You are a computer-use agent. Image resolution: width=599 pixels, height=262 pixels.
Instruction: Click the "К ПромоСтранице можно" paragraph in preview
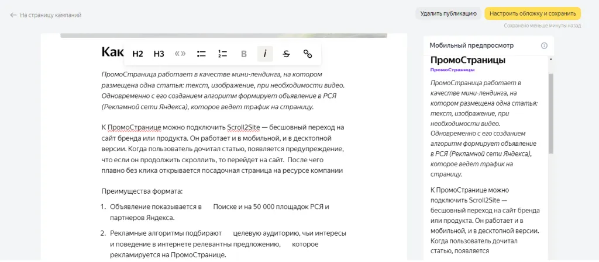point(485,220)
